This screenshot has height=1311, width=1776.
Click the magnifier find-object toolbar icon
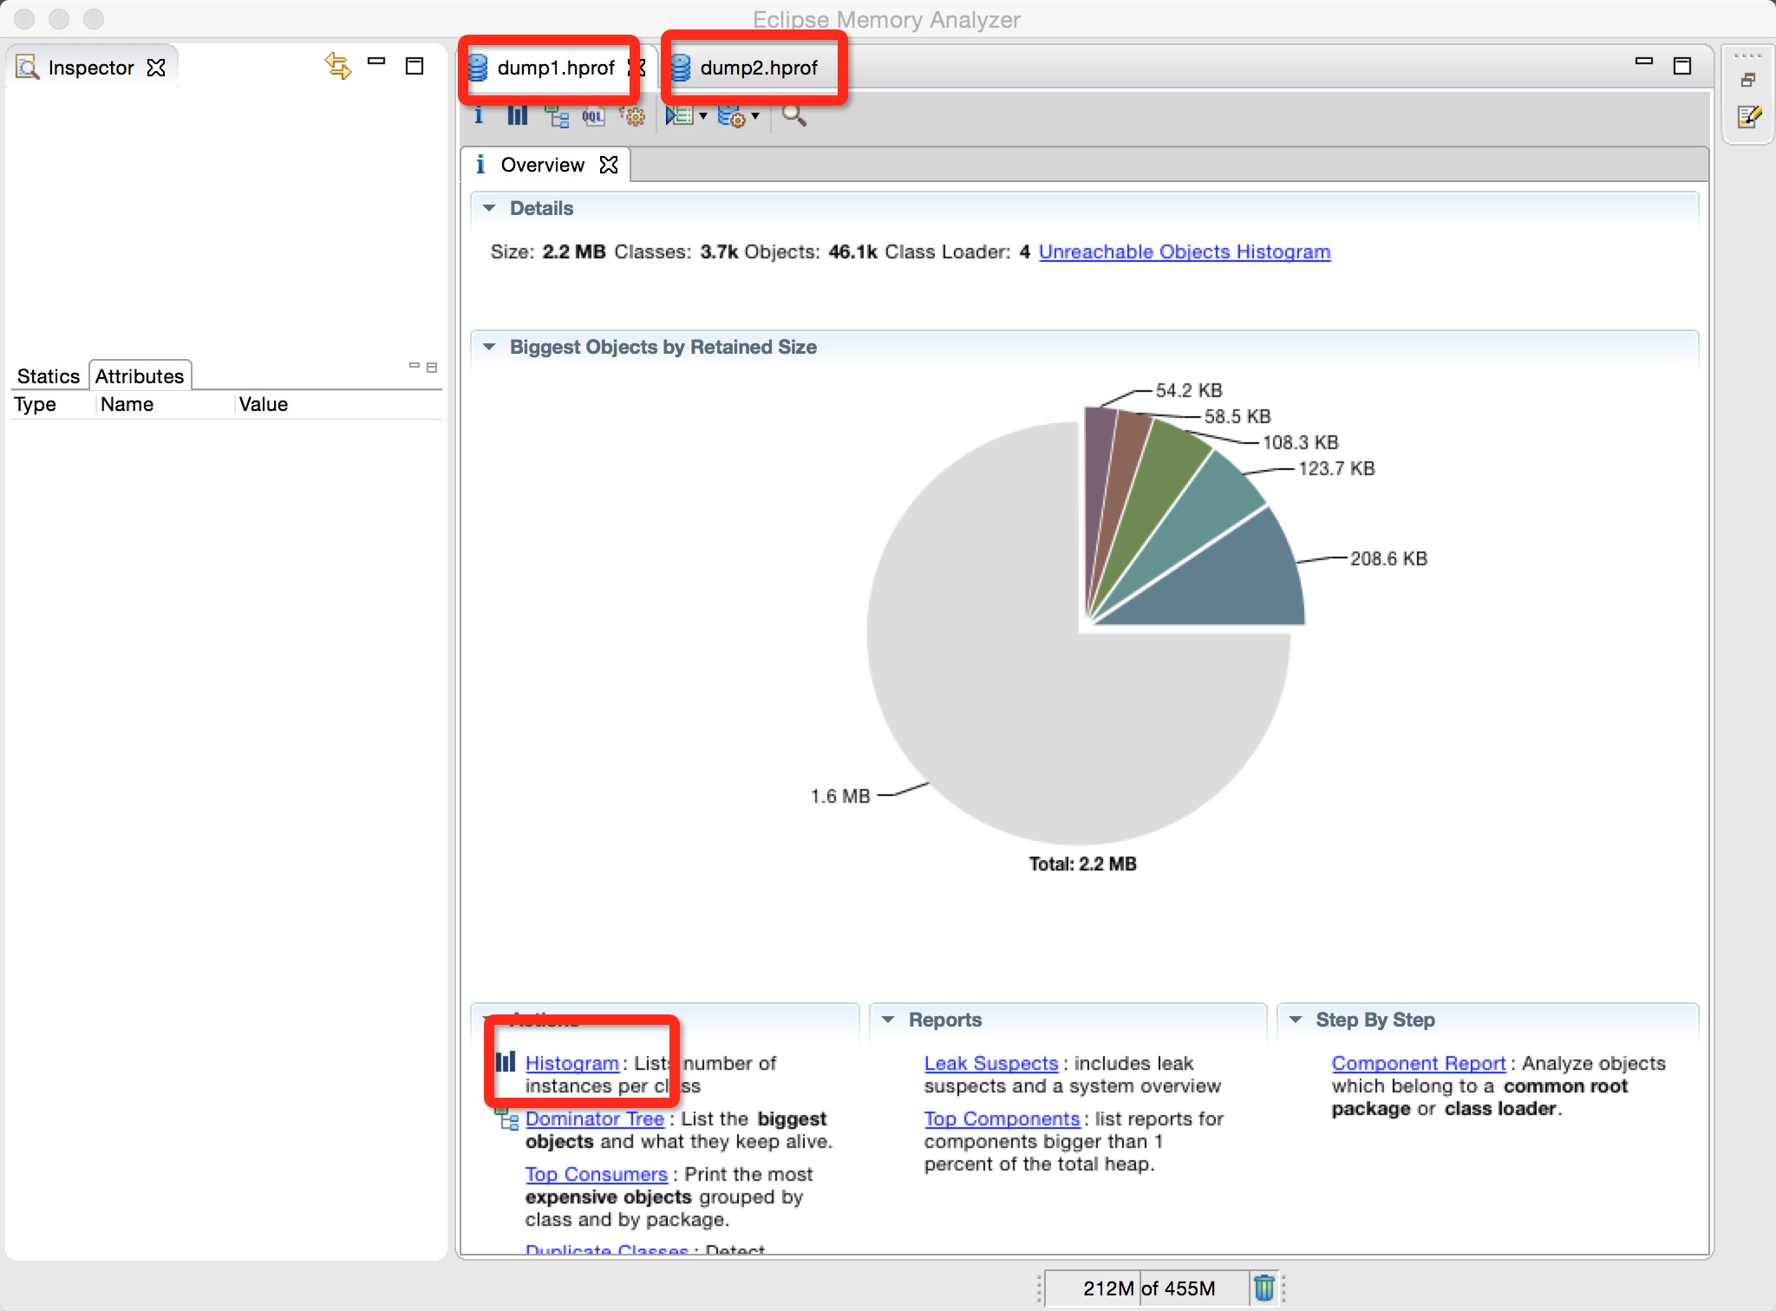click(793, 116)
